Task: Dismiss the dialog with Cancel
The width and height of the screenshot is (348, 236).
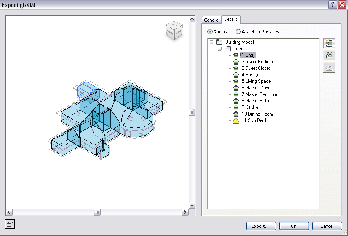Action: coord(327,226)
